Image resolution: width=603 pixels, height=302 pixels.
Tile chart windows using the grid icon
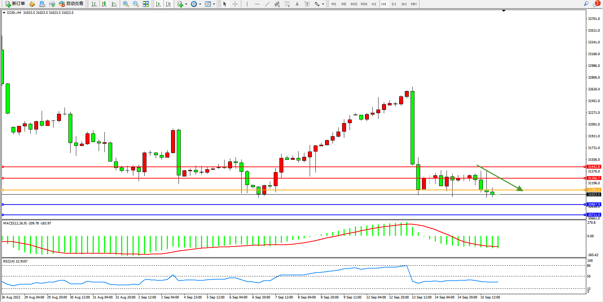click(x=146, y=4)
